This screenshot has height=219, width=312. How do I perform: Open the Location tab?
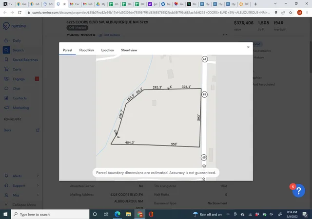coord(107,50)
